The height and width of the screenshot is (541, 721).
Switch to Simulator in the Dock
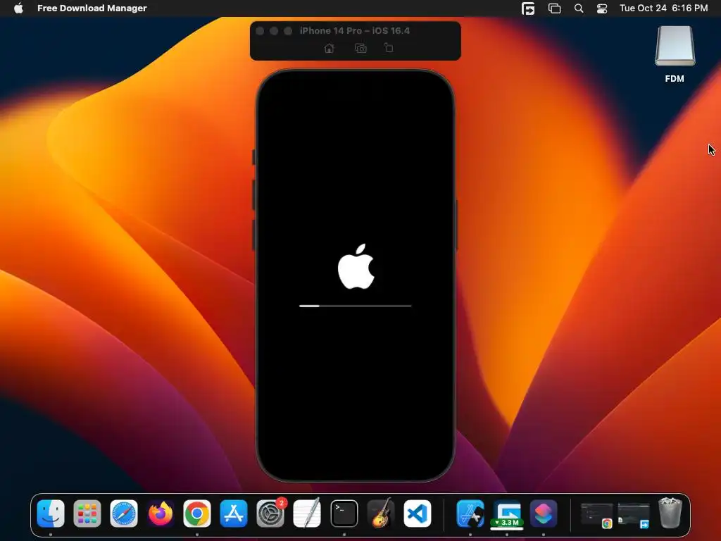(470, 514)
